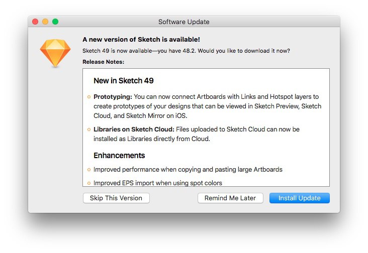Zoom the Software Update window
368x253 pixels.
click(x=55, y=22)
